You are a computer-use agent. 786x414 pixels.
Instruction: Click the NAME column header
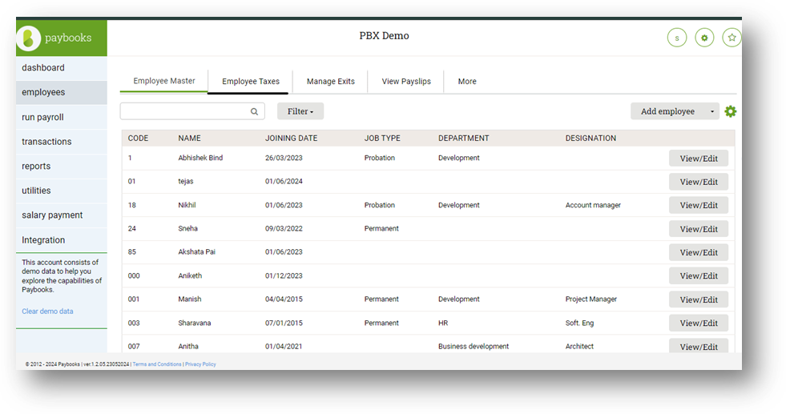tap(189, 139)
